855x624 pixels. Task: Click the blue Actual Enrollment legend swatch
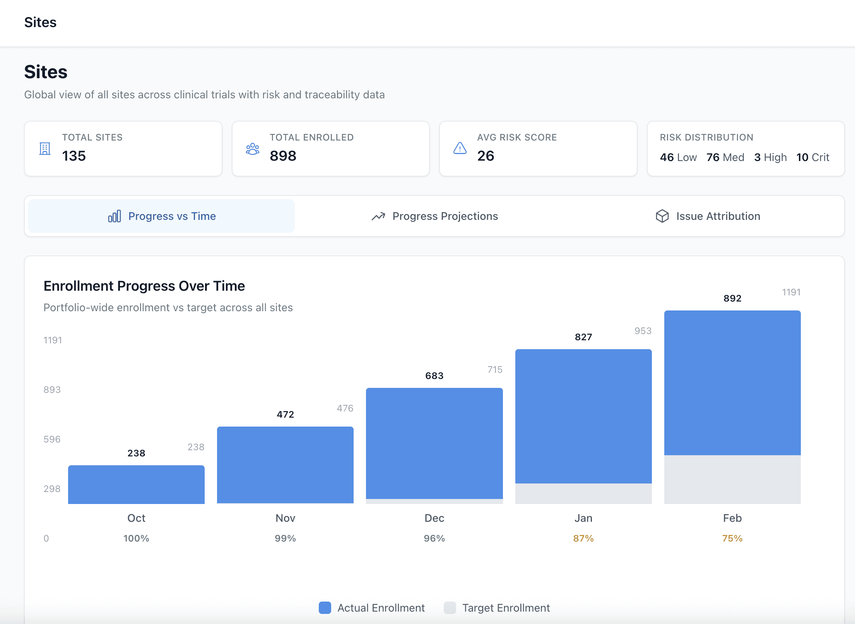pyautogui.click(x=325, y=608)
